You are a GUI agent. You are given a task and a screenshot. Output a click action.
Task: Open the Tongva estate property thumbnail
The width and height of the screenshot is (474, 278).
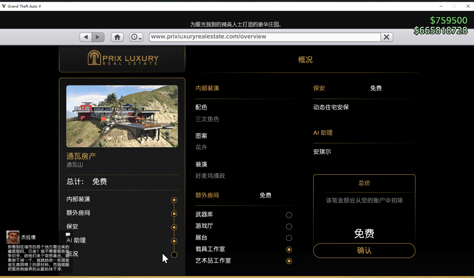tap(122, 116)
